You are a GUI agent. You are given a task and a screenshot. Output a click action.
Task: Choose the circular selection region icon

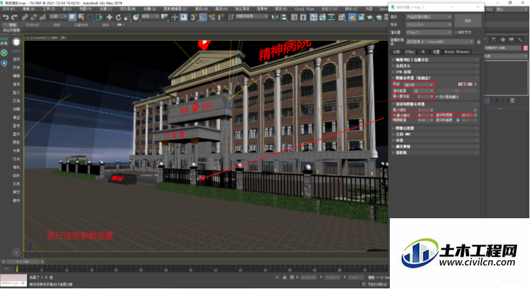(x=90, y=17)
